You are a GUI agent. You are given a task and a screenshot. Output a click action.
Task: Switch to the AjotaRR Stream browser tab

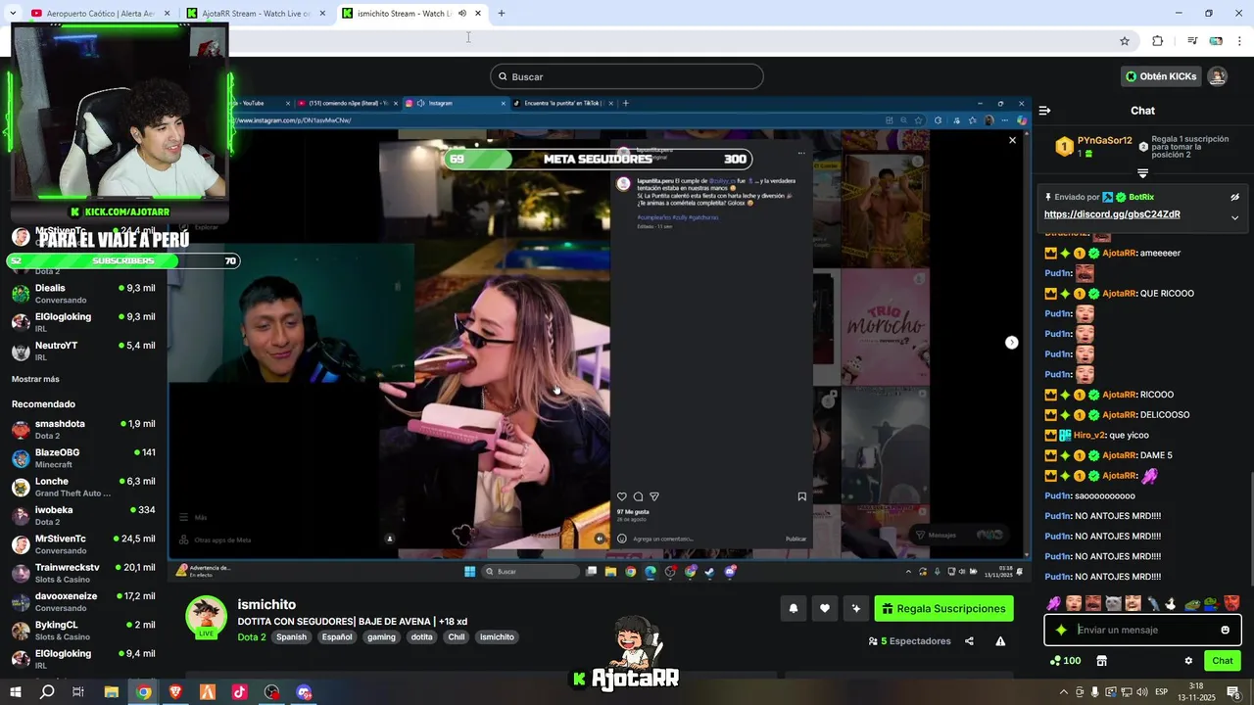pyautogui.click(x=257, y=14)
